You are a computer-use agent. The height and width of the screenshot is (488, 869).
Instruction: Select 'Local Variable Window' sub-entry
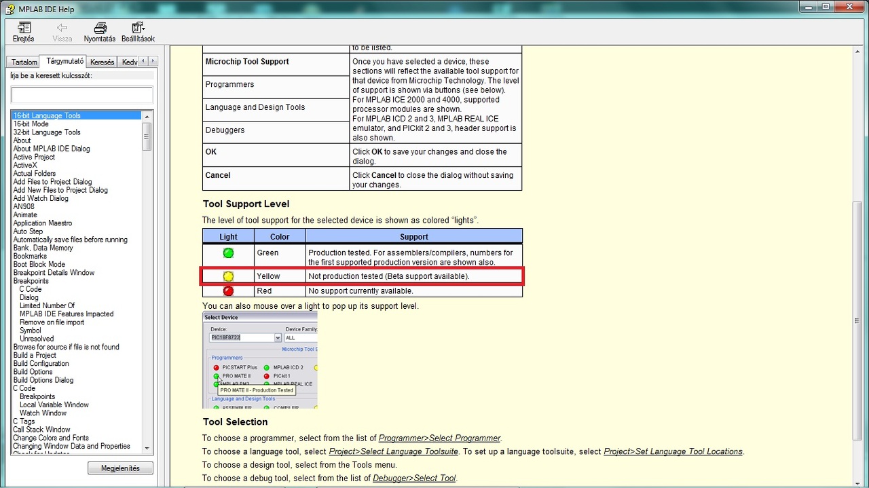(54, 405)
